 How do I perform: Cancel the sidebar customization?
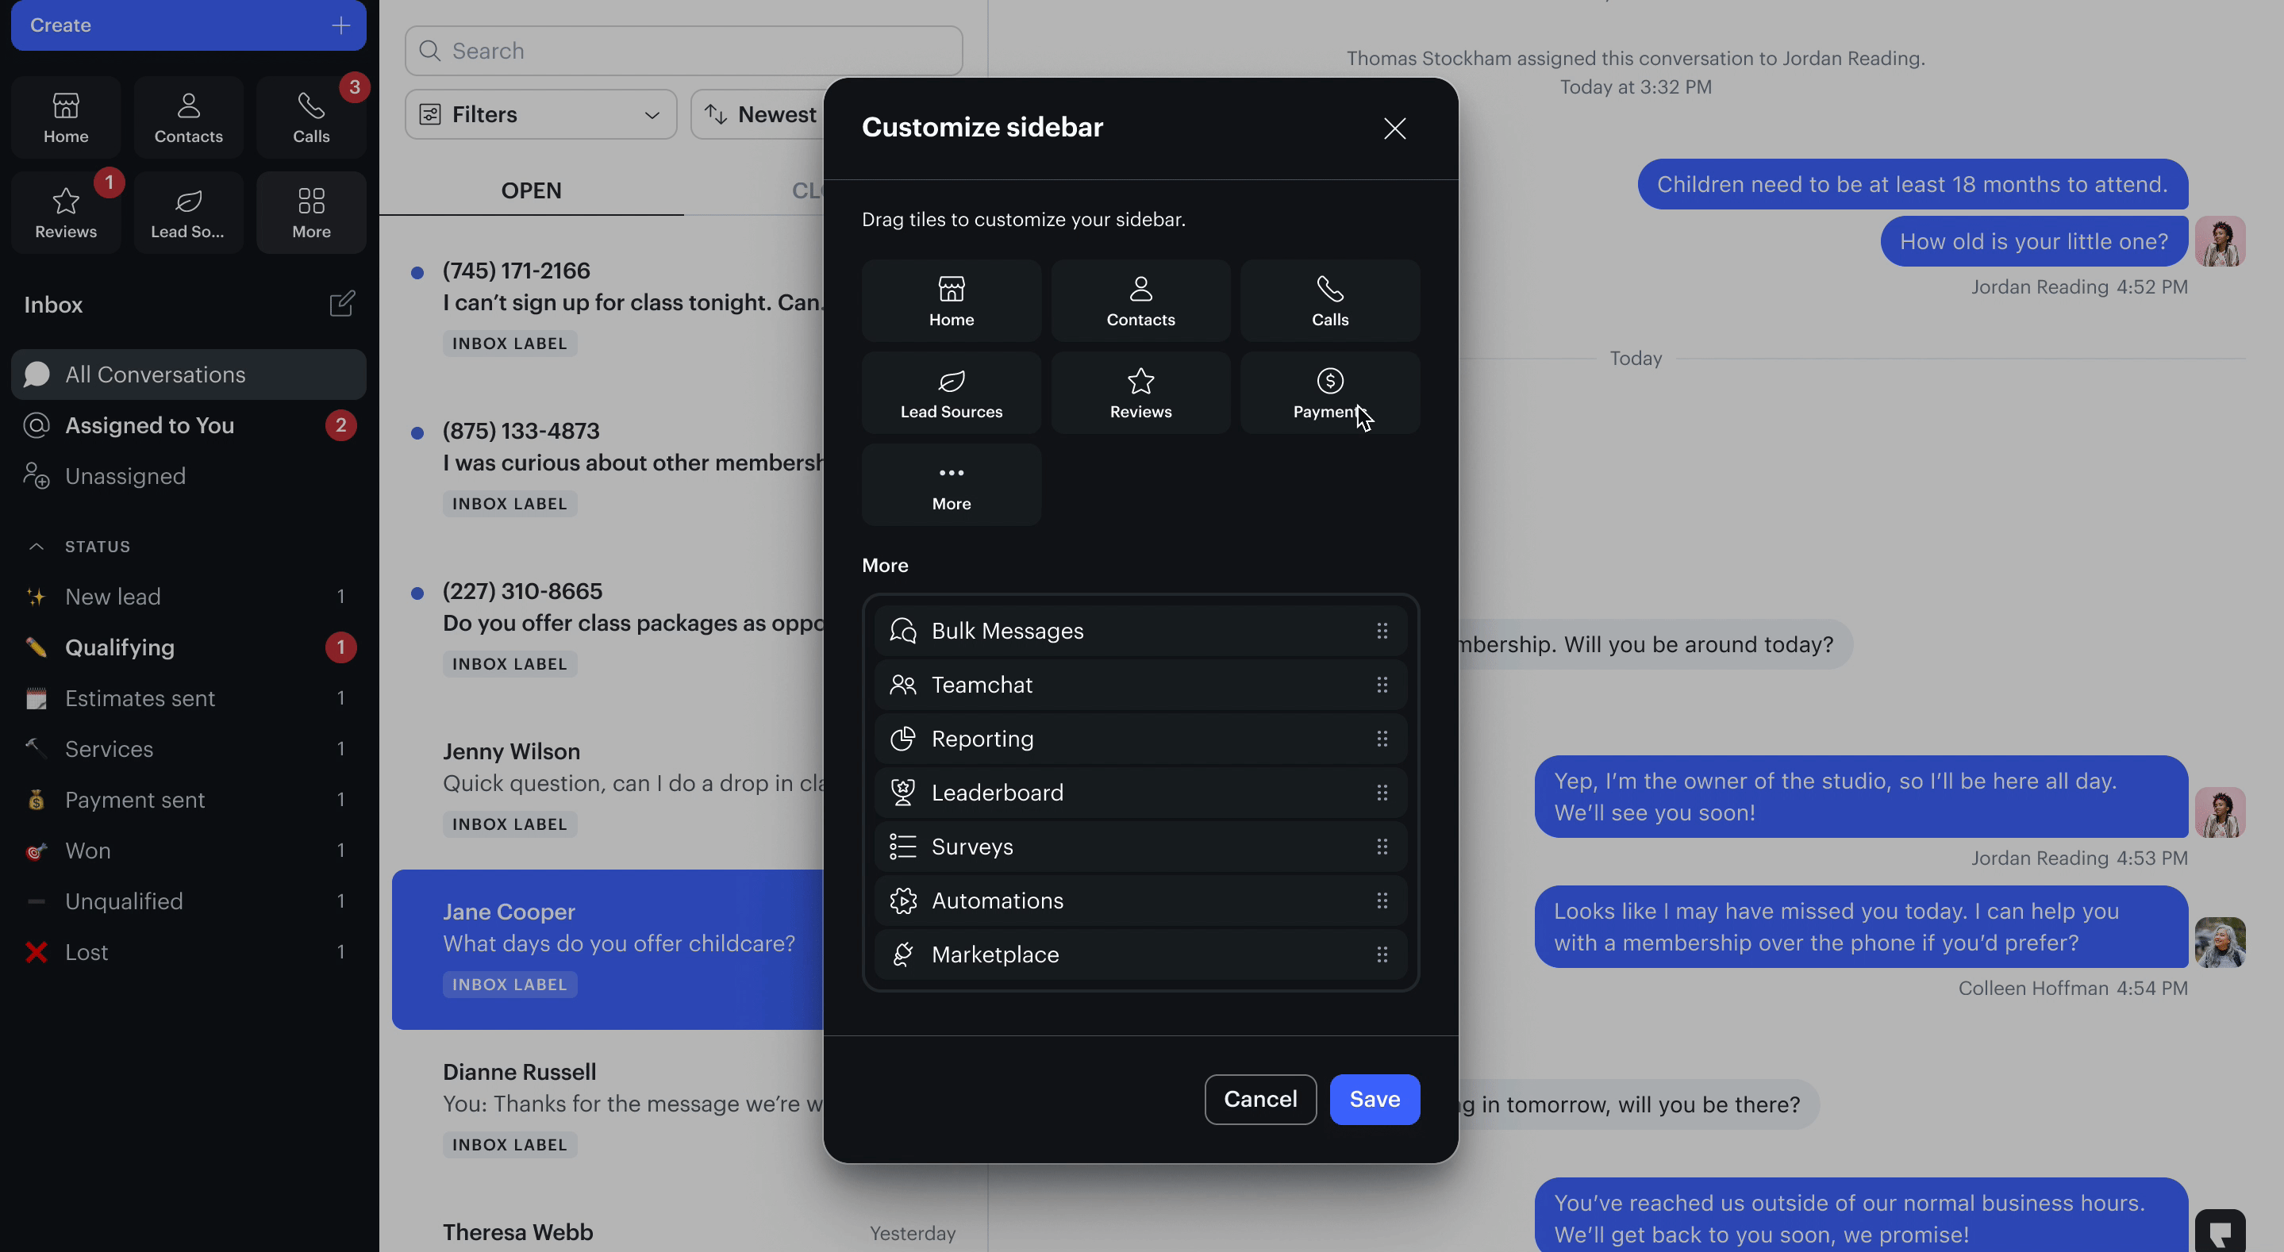(x=1260, y=1099)
